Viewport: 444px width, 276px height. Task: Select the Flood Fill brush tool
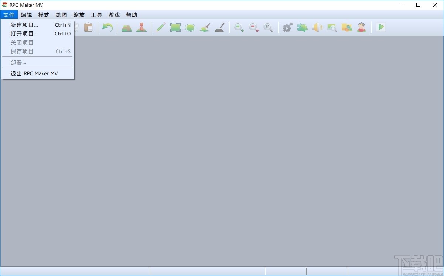click(205, 27)
